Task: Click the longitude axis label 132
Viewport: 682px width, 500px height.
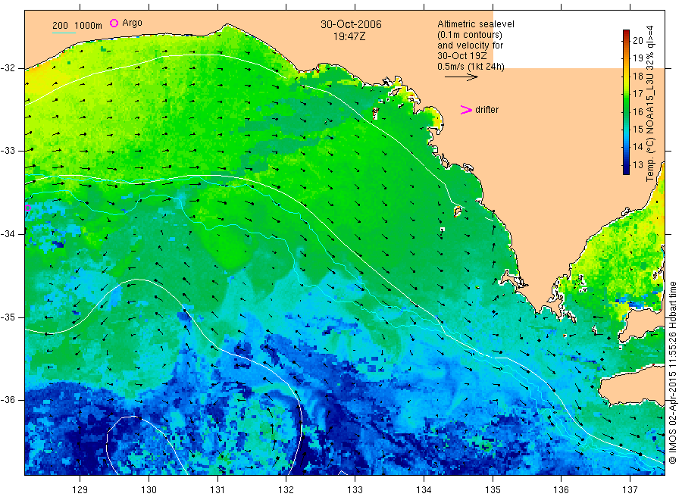Action: click(x=286, y=490)
